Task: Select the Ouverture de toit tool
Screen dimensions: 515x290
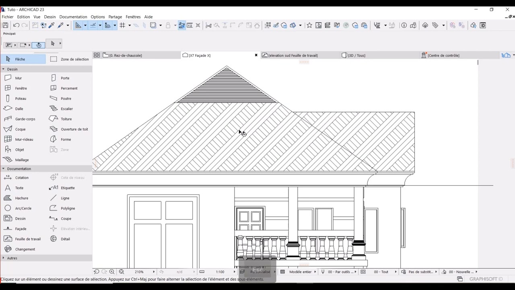Action: (x=69, y=129)
